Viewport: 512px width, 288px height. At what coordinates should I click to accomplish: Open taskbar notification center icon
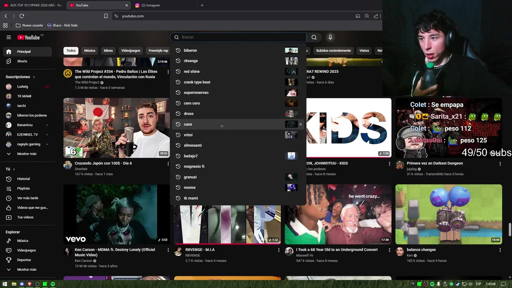pos(503,284)
